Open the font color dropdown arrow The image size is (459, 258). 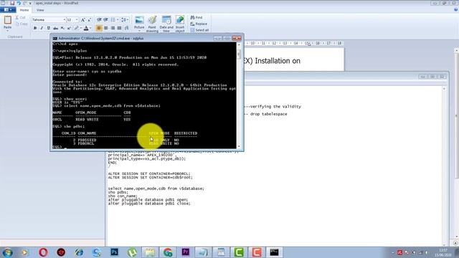90,28
